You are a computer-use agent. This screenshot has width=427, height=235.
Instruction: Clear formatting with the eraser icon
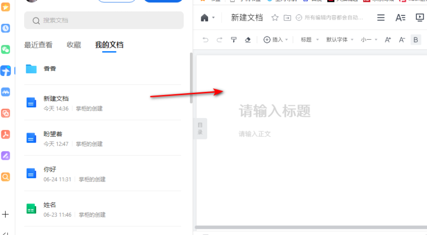click(x=247, y=40)
